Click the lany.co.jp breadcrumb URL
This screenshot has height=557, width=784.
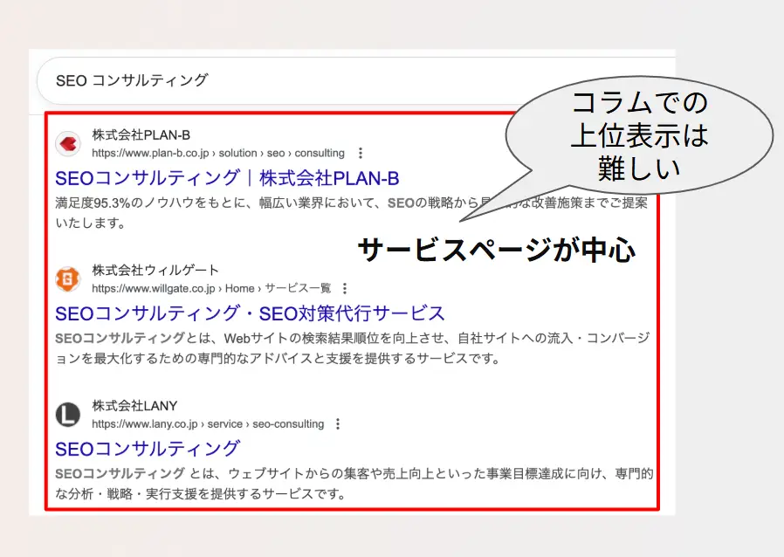pos(207,424)
